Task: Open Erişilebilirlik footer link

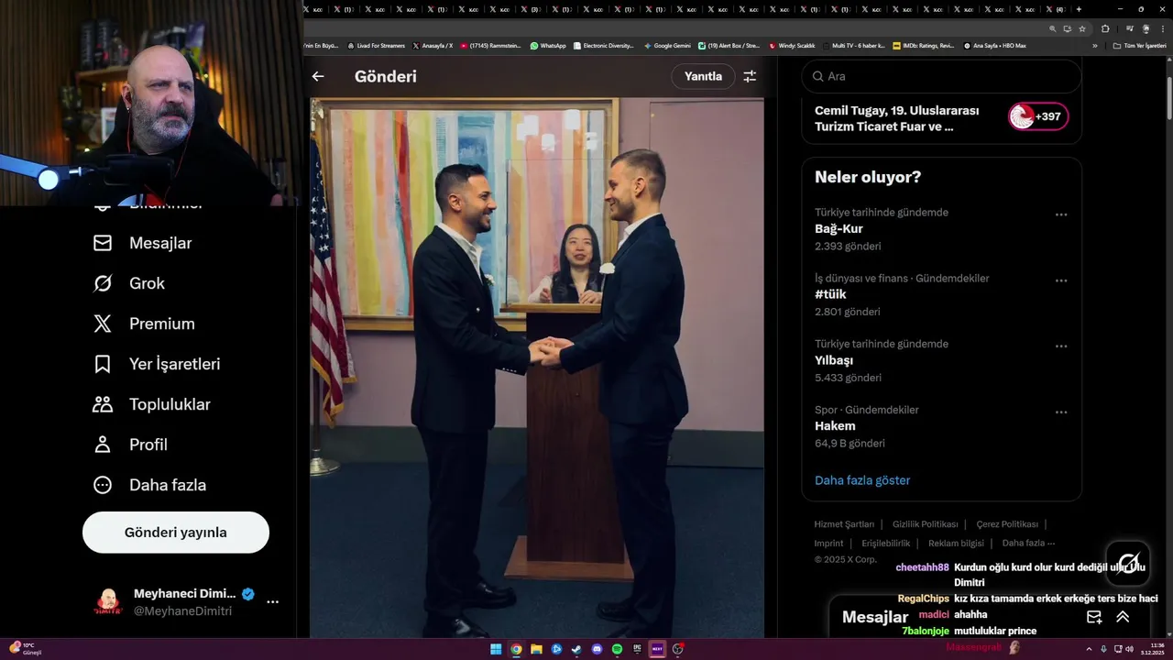Action: coord(886,544)
